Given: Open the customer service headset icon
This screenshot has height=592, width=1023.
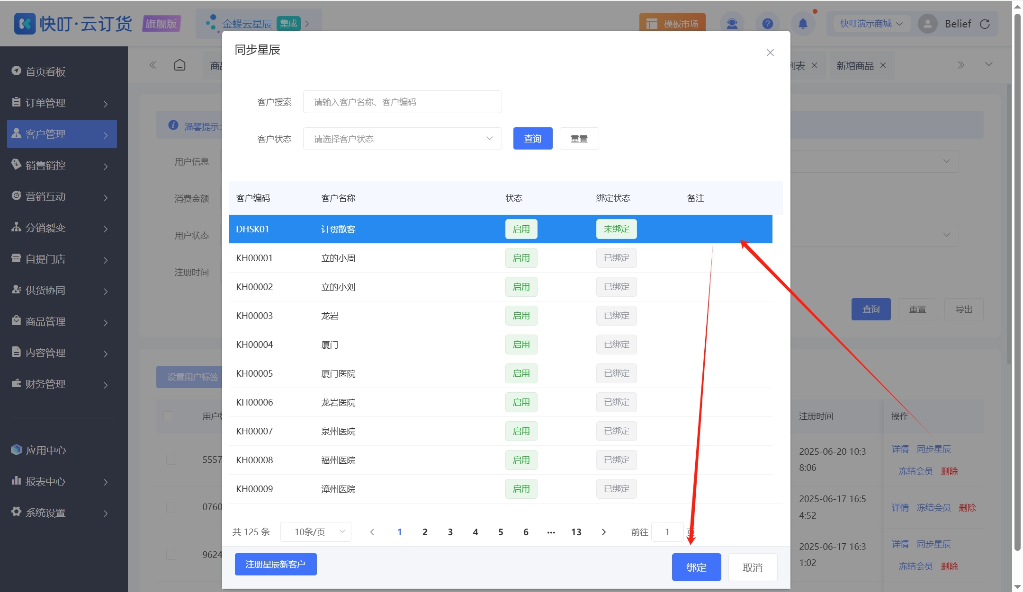Looking at the screenshot, I should [732, 24].
